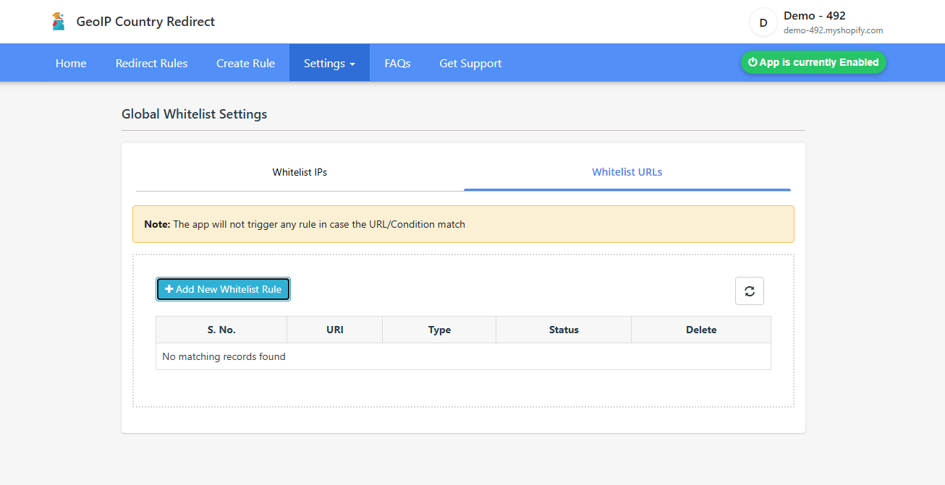Click the demo-492.myshopify.com store link
945x485 pixels.
[833, 31]
